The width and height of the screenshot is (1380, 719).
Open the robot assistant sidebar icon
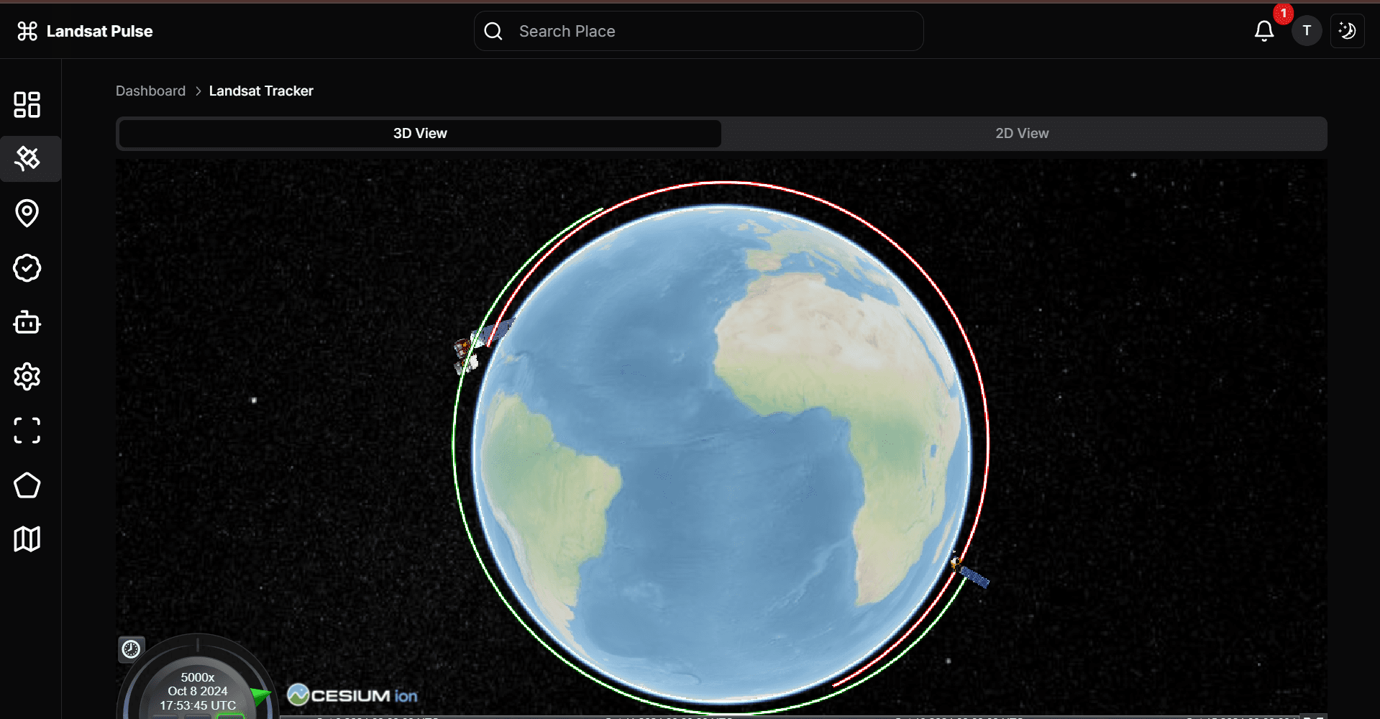point(27,322)
